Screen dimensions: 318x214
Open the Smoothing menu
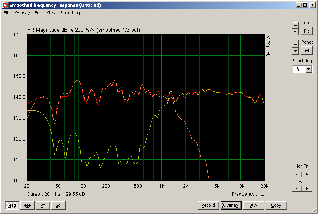tap(70, 13)
